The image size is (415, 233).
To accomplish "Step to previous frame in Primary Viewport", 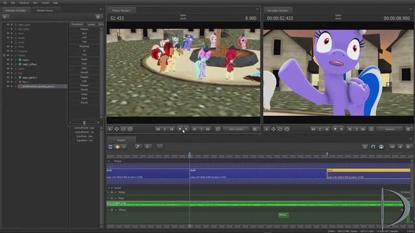I will 172,129.
